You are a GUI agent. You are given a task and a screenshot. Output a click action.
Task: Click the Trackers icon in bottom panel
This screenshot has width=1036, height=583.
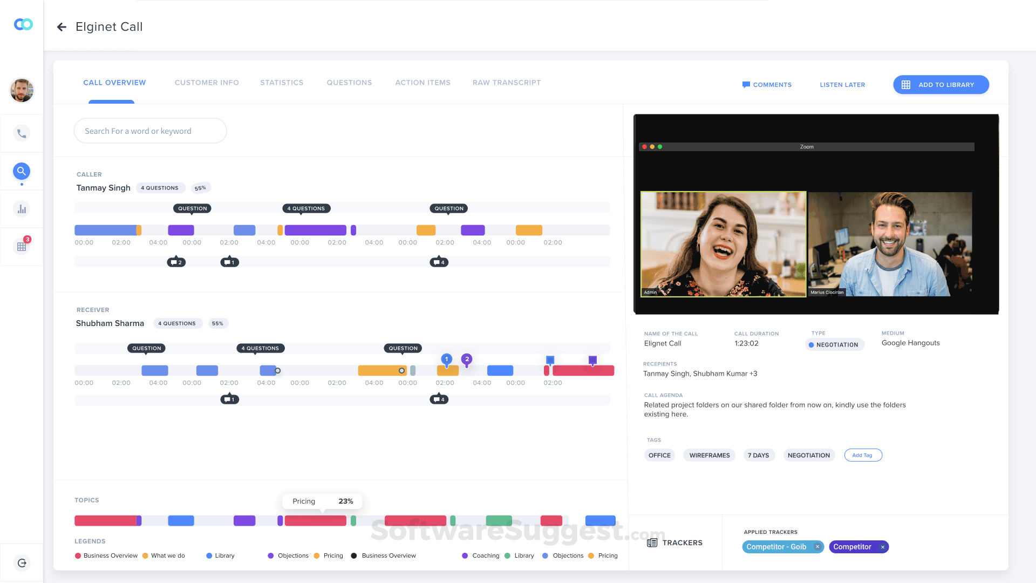(x=652, y=543)
